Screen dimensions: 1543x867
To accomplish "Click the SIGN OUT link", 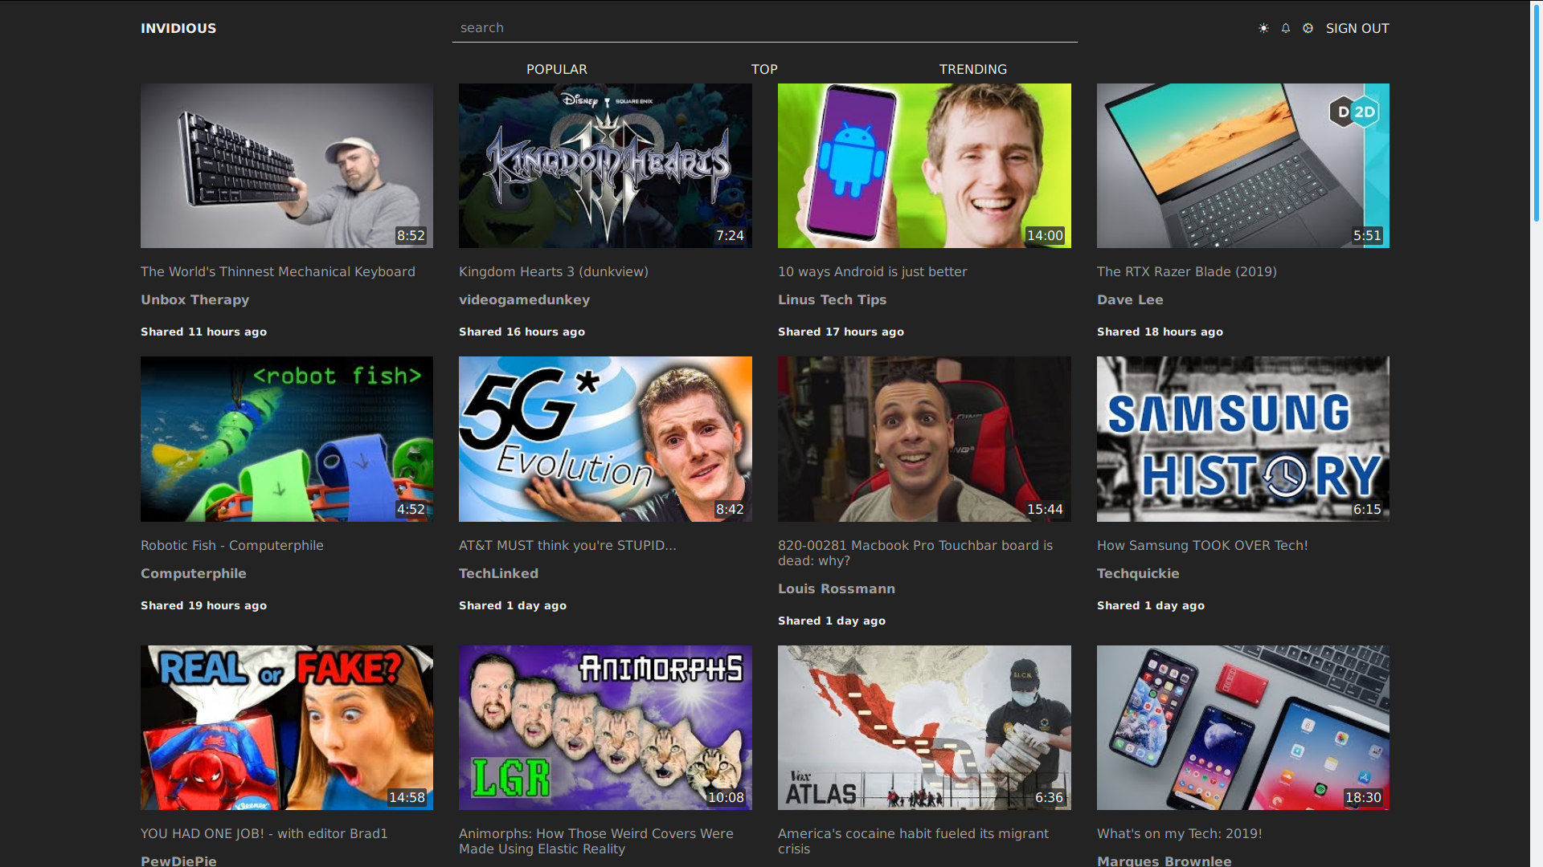I will (x=1357, y=28).
